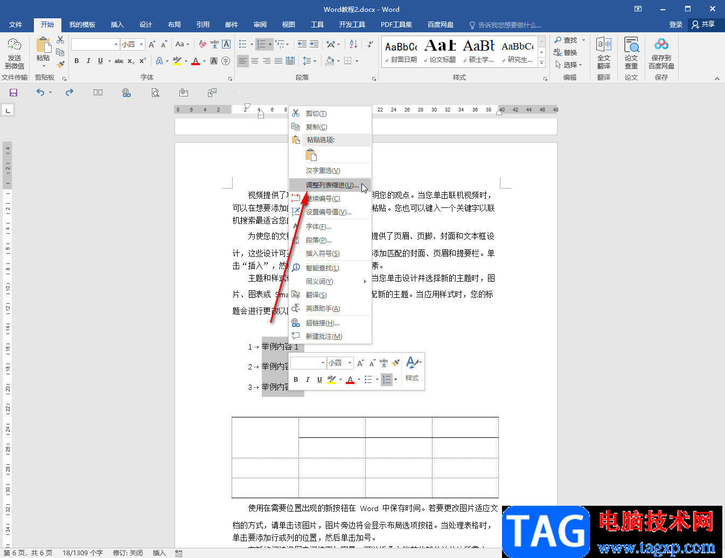Image resolution: width=725 pixels, height=558 pixels.
Task: Click the ribbon Paste (粘贴) clipboard icon
Action: click(x=43, y=45)
